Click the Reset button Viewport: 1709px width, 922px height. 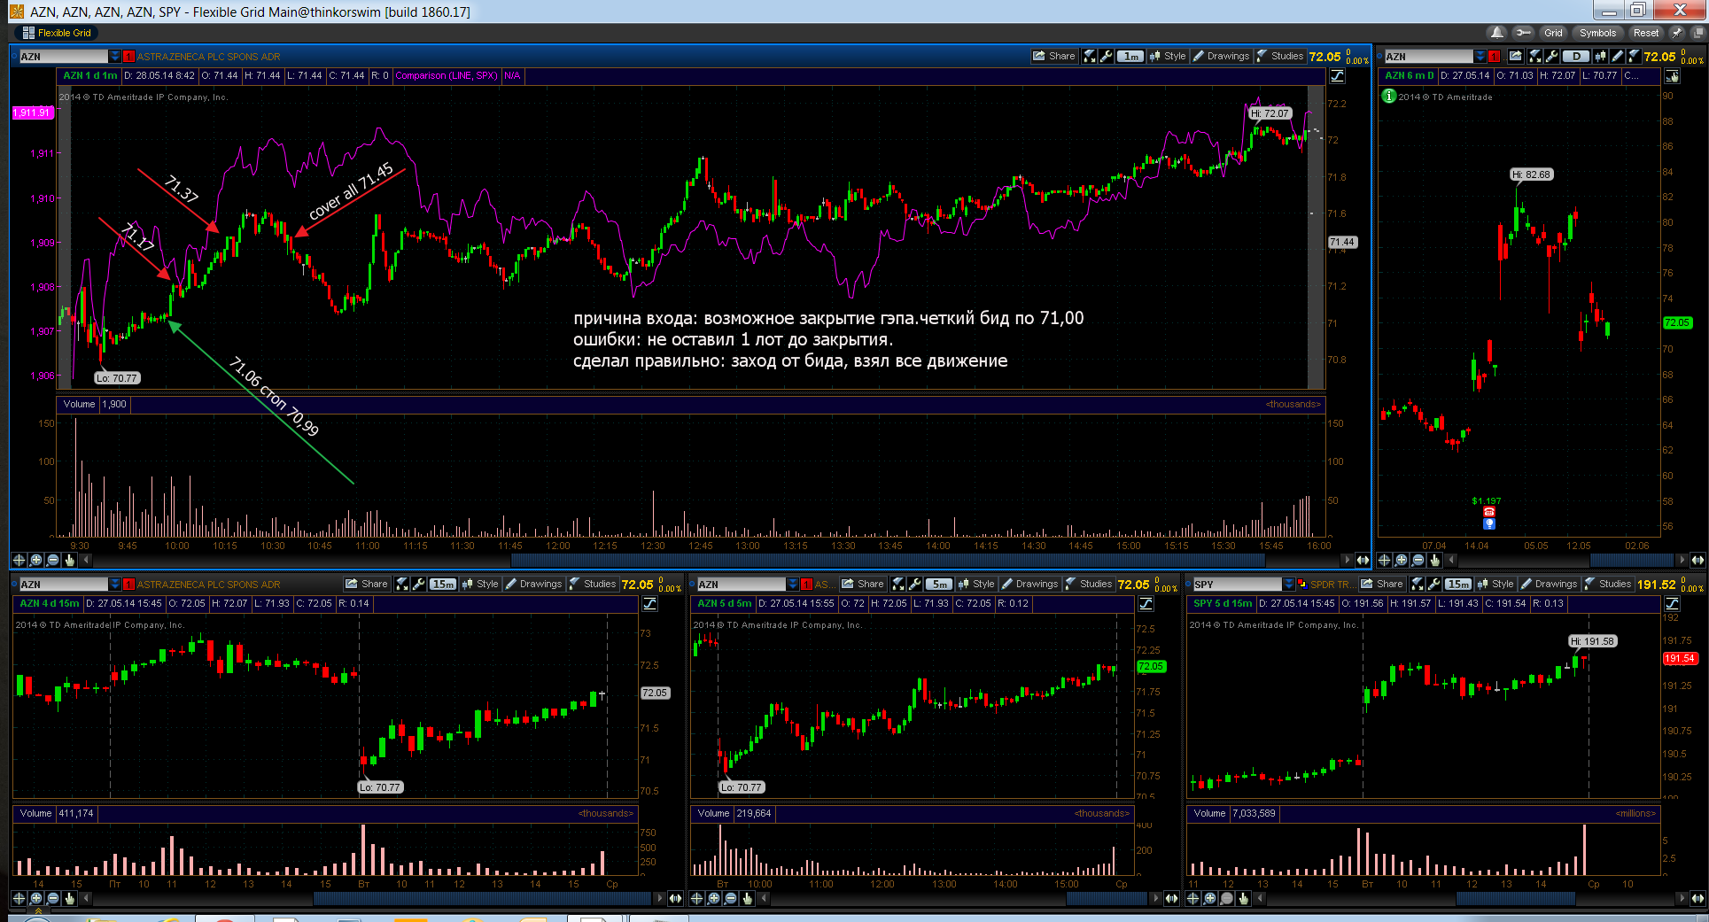point(1645,33)
